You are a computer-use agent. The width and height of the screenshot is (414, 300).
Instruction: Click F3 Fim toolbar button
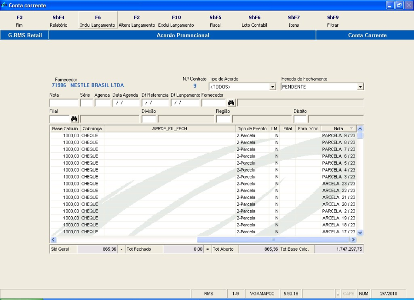point(19,21)
